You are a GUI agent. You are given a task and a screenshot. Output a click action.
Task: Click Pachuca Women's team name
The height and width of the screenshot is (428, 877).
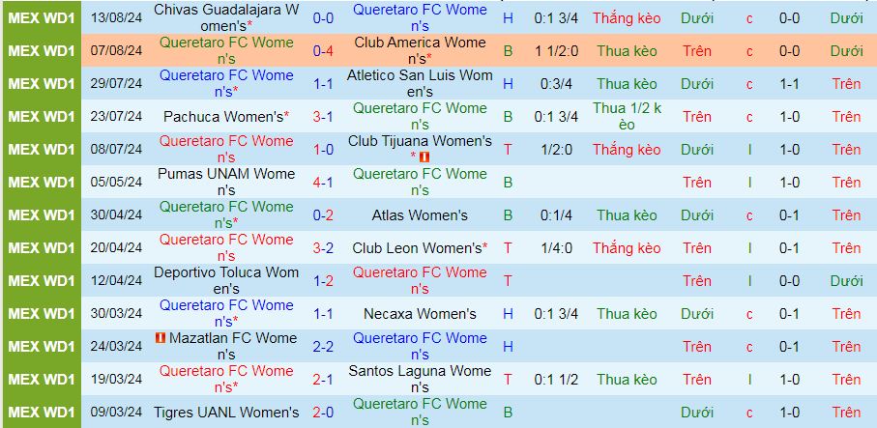tap(223, 117)
